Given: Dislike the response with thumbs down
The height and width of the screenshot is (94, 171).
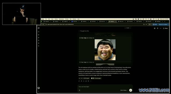Looking at the screenshot, I should tap(88, 81).
